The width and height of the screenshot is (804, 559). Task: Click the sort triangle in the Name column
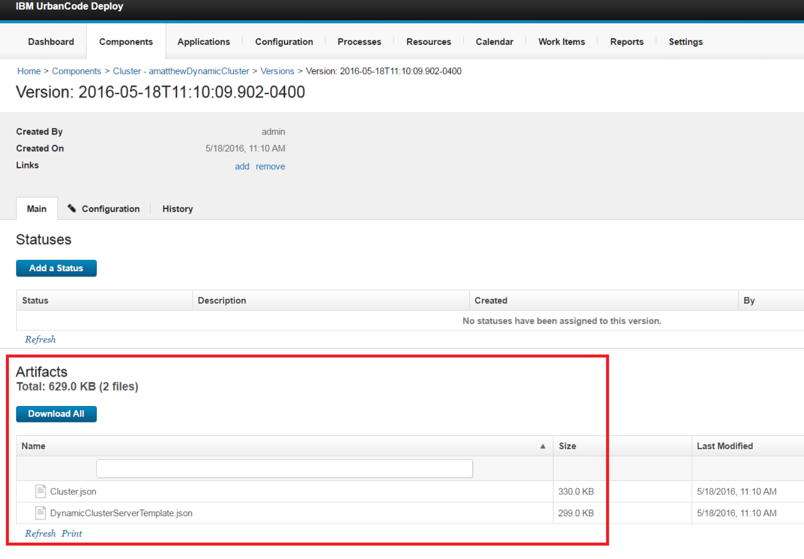(x=542, y=446)
